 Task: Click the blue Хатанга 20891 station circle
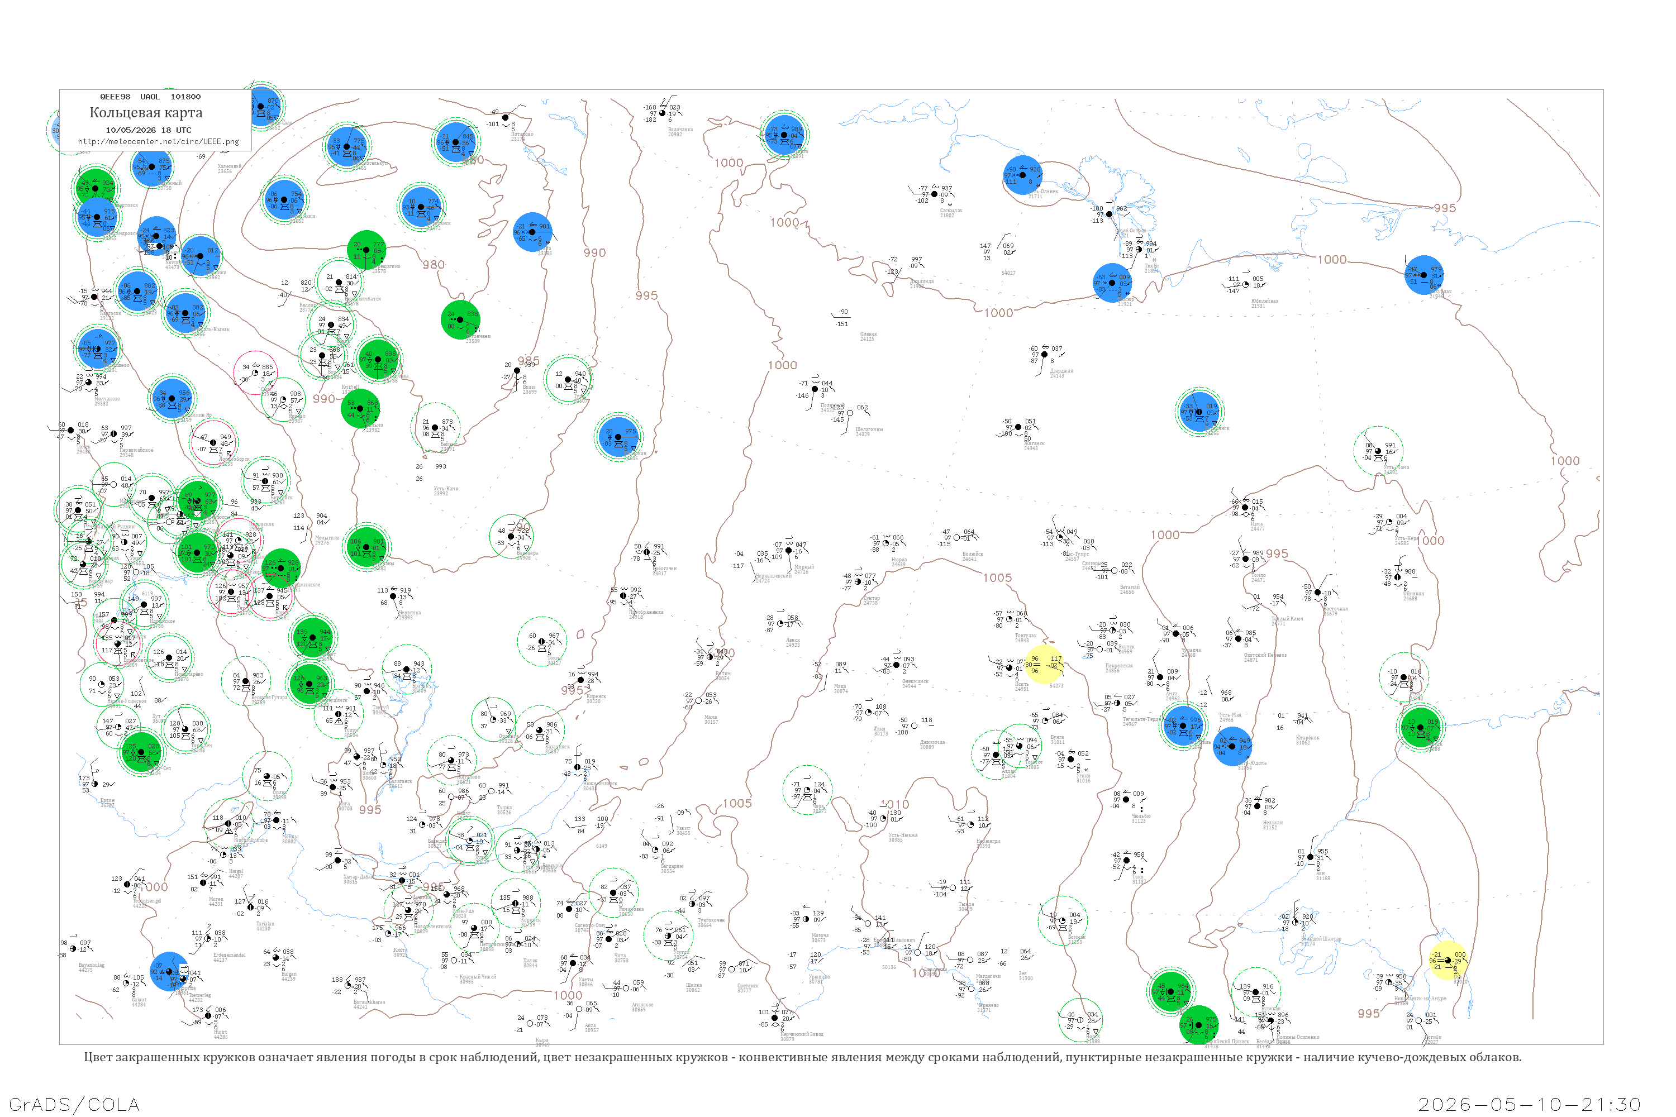(784, 135)
